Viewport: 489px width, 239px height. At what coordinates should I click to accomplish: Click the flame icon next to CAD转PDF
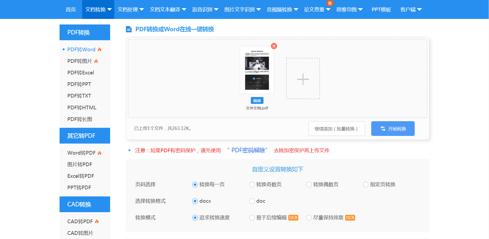(x=97, y=221)
